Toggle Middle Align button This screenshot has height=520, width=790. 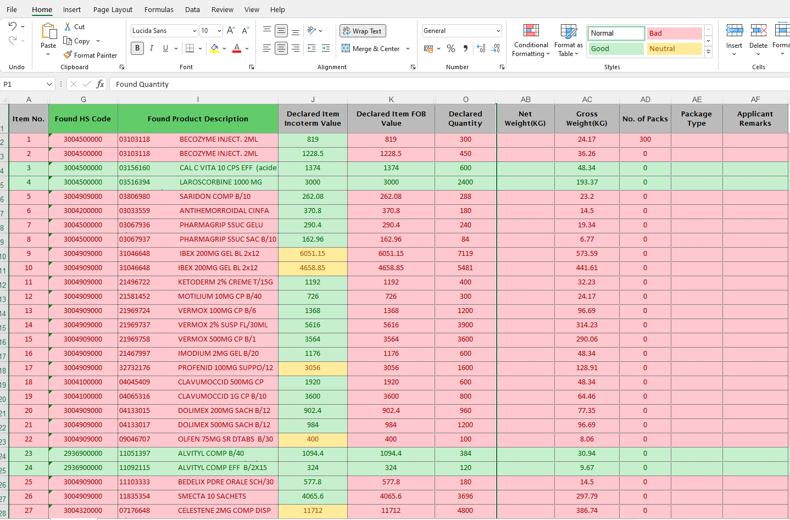[281, 31]
